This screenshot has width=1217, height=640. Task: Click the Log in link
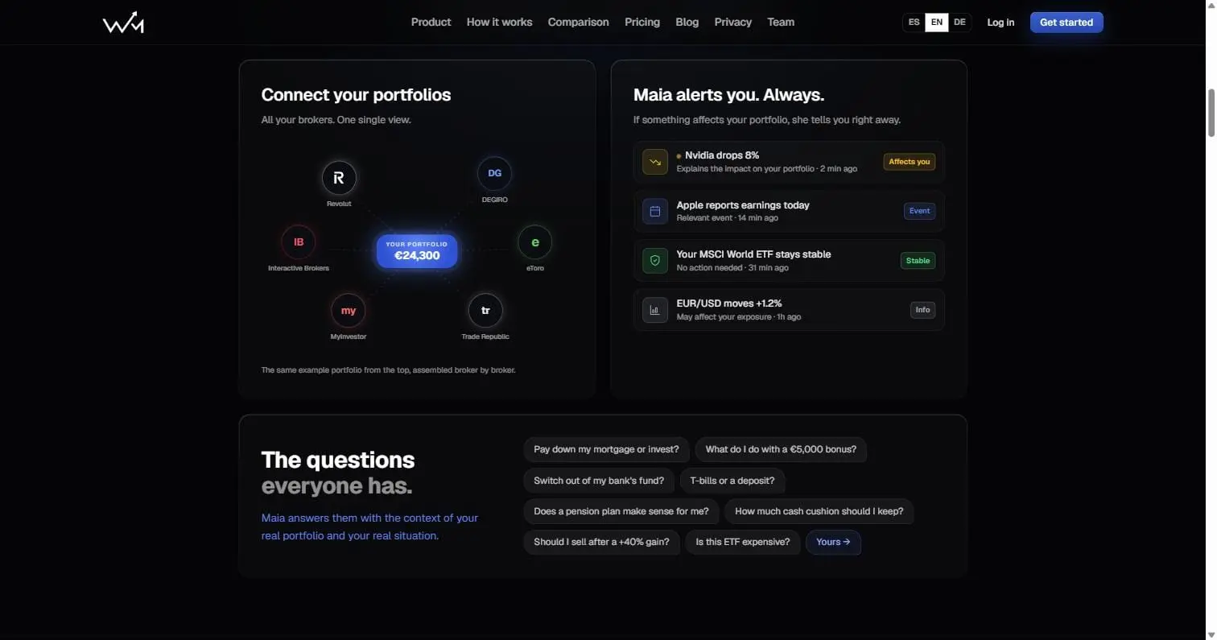pos(1000,23)
